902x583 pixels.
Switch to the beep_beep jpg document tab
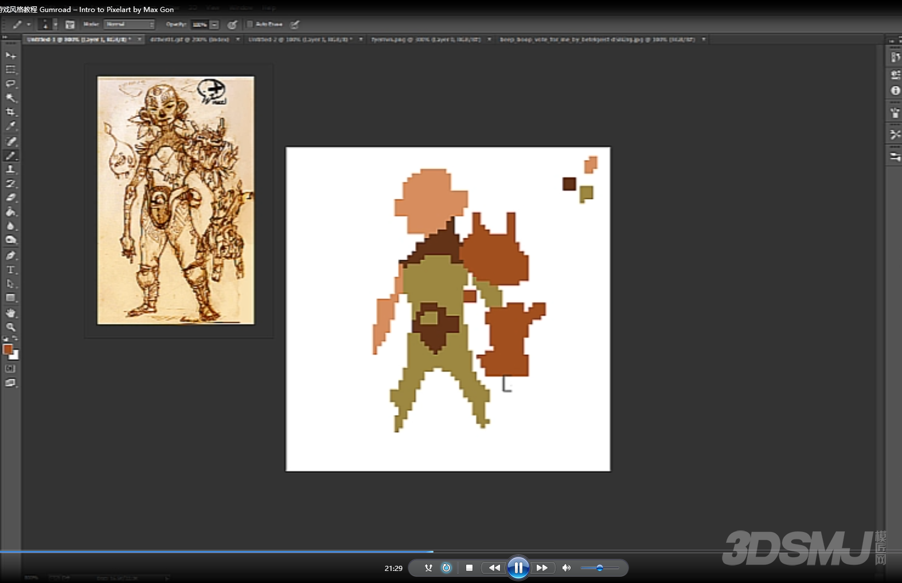pyautogui.click(x=597, y=40)
